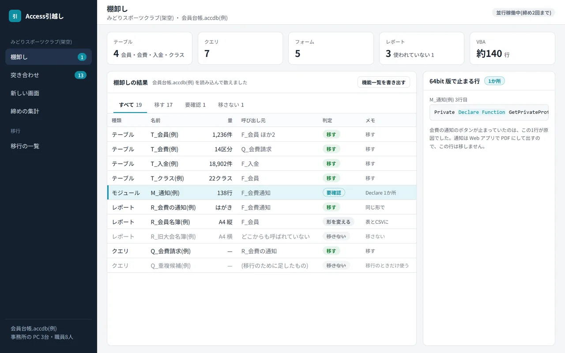The width and height of the screenshot is (565, 353).
Task: Open the 突き合わせ sidebar item
Action: pyautogui.click(x=49, y=75)
